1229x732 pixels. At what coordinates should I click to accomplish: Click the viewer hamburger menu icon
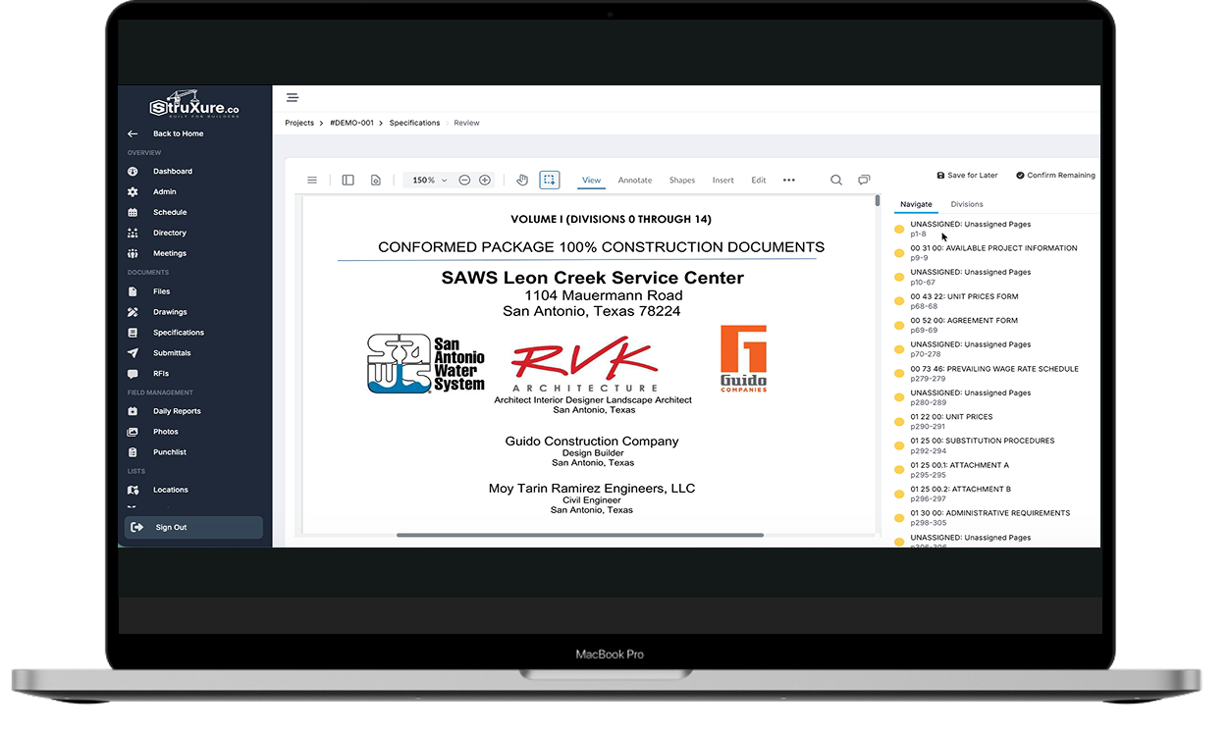coord(312,180)
